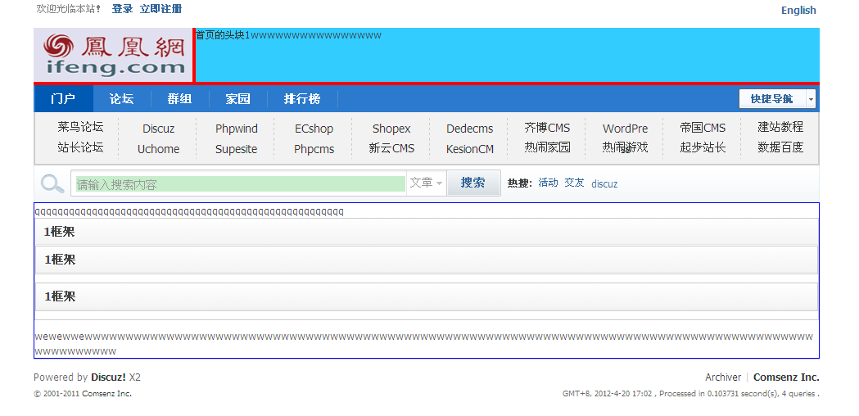Viewport: 859px width, 416px height.
Task: Click the 首页的头块 header banner text
Action: click(x=288, y=35)
